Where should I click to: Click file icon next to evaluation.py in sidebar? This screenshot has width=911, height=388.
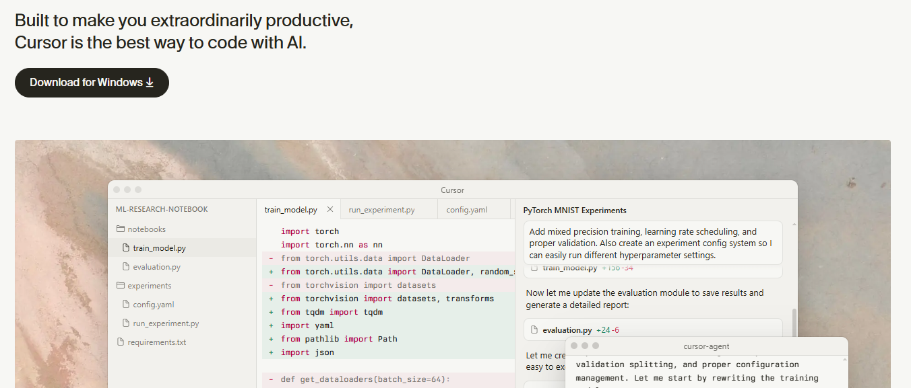pyautogui.click(x=125, y=267)
